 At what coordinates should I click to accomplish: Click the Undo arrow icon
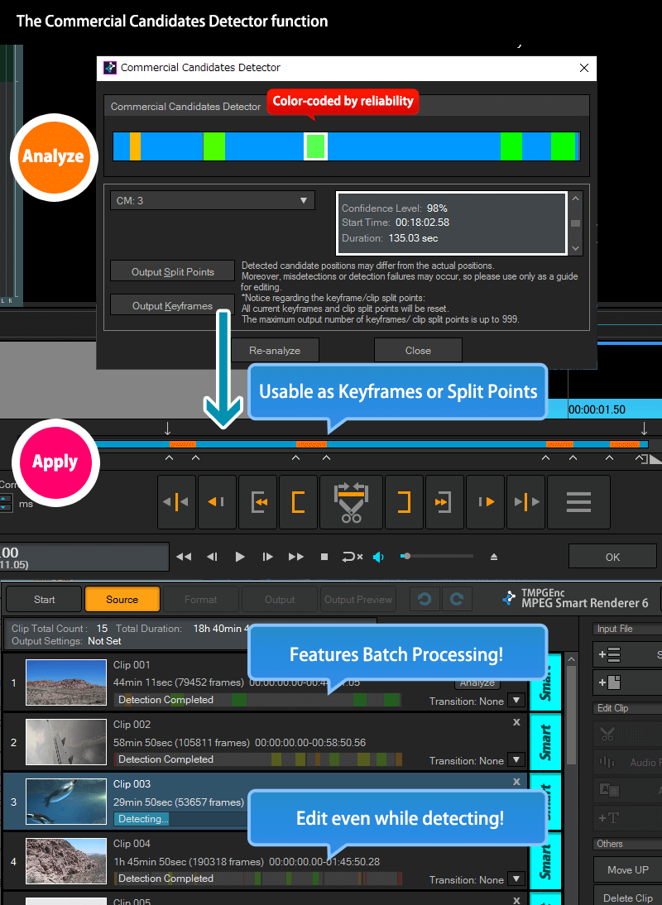(425, 600)
